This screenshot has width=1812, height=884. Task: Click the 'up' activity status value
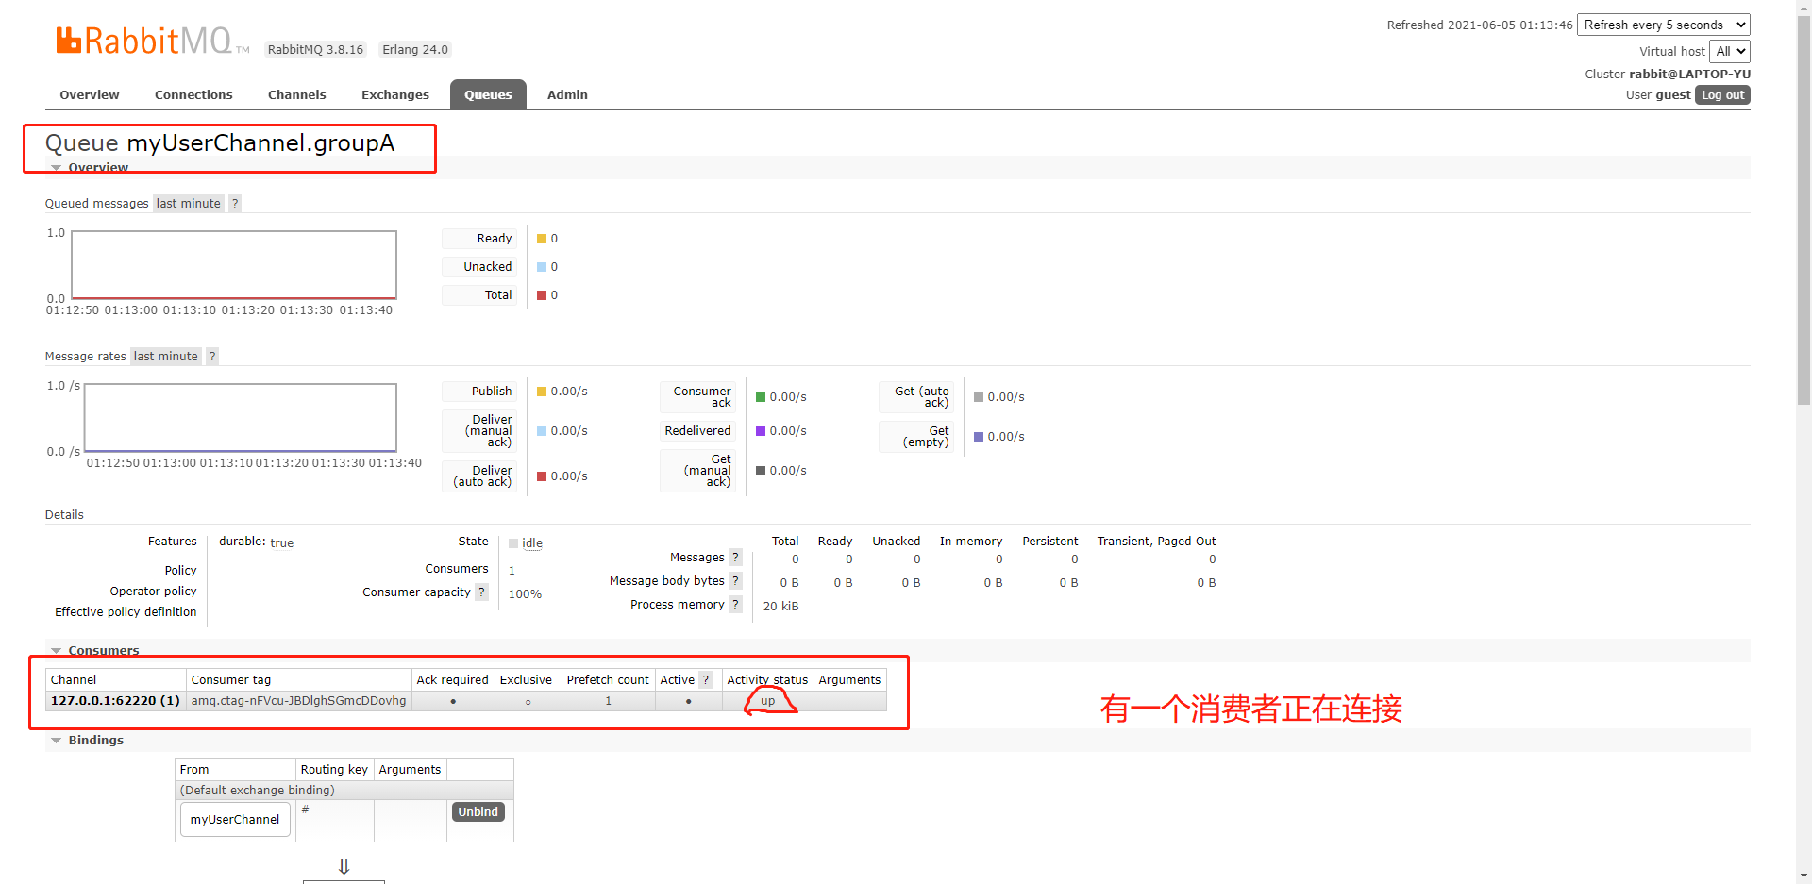pyautogui.click(x=767, y=701)
